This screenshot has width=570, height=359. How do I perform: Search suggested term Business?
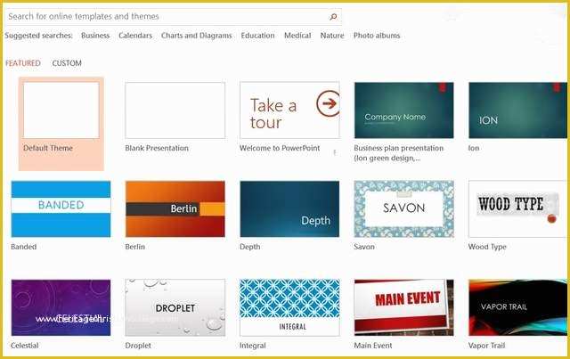coord(95,36)
